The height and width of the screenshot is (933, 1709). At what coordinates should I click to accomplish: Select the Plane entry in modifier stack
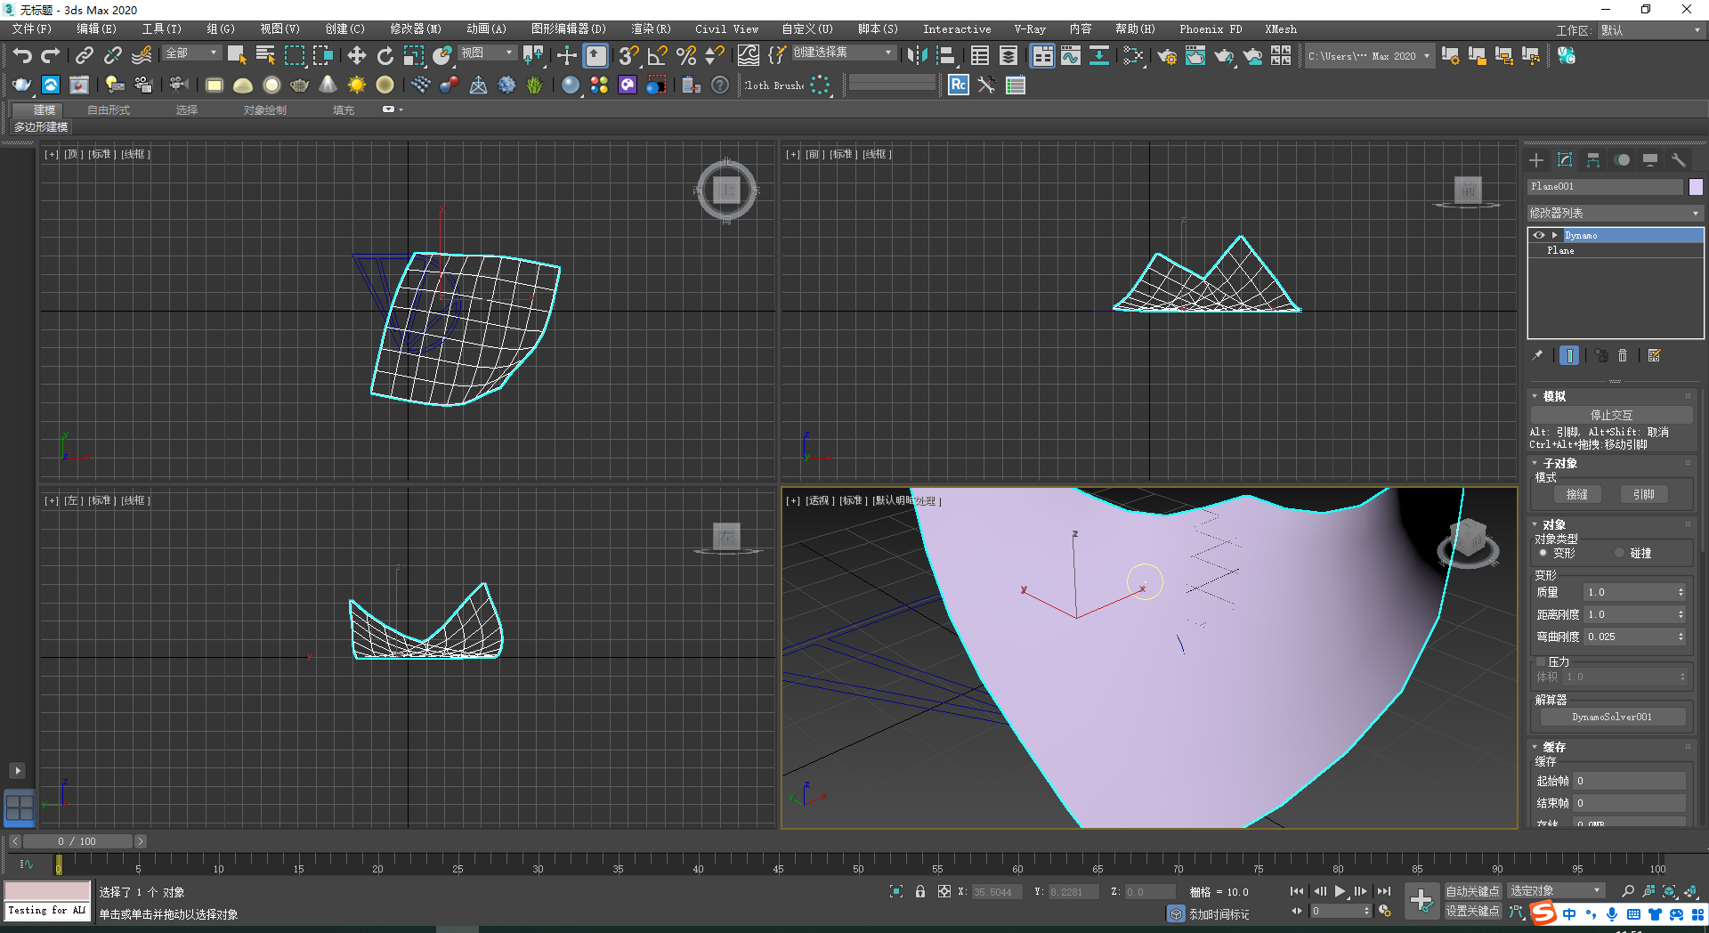(x=1559, y=250)
